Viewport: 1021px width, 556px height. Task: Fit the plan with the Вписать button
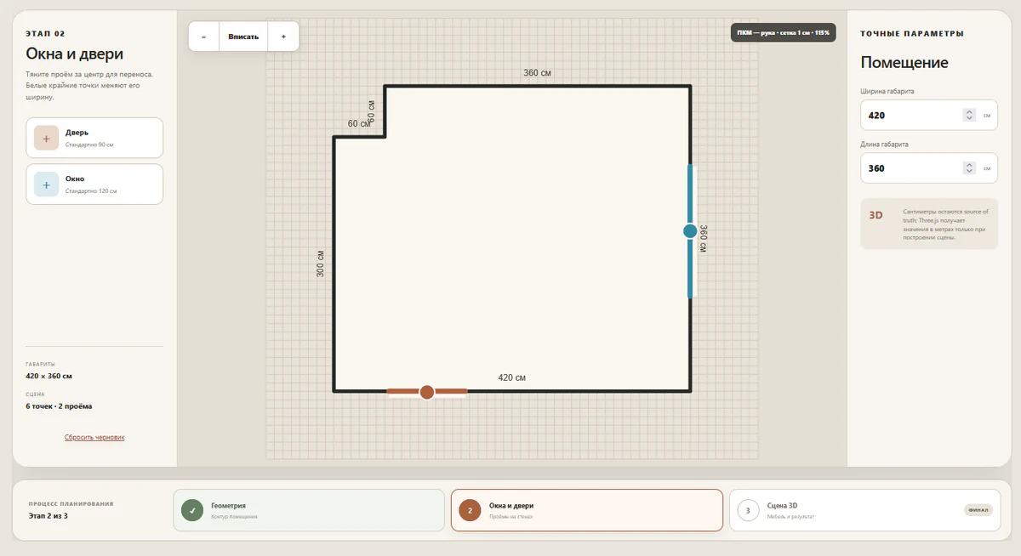243,37
